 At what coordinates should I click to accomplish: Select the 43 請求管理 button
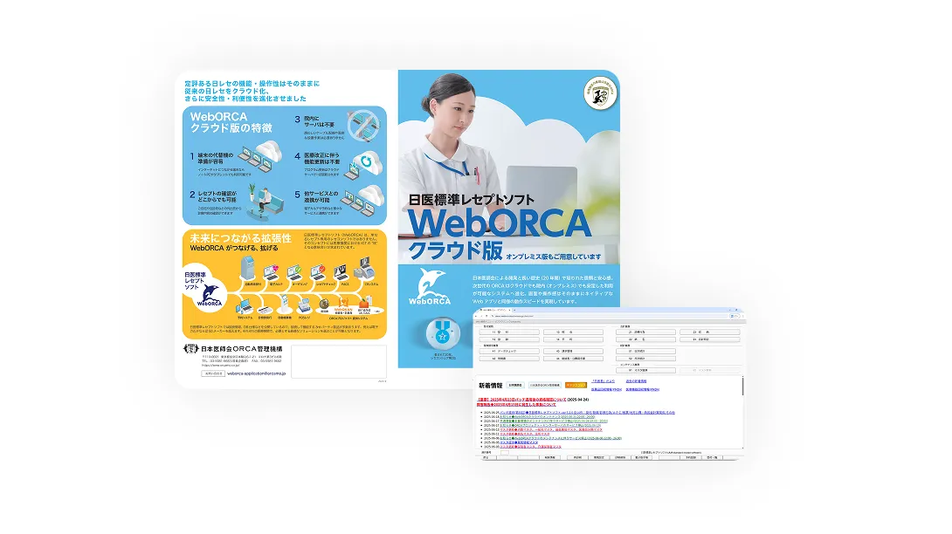click(573, 351)
